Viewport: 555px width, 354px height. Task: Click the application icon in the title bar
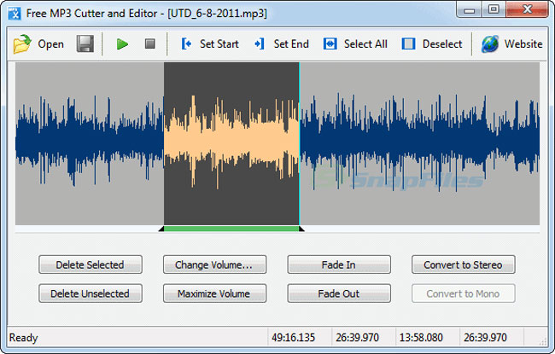(x=15, y=13)
